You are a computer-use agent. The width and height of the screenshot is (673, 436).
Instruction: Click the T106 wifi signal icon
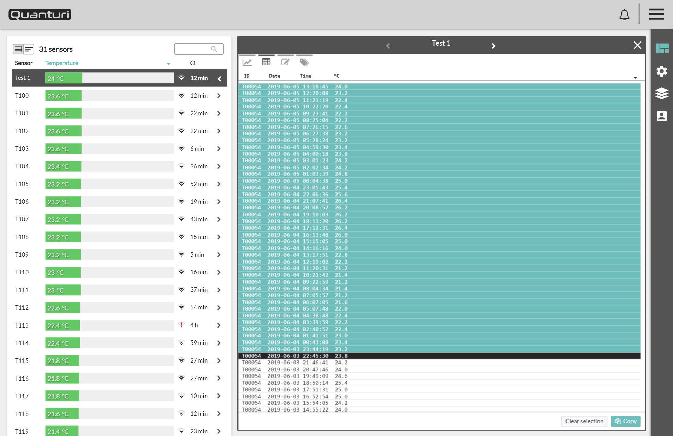[181, 201]
